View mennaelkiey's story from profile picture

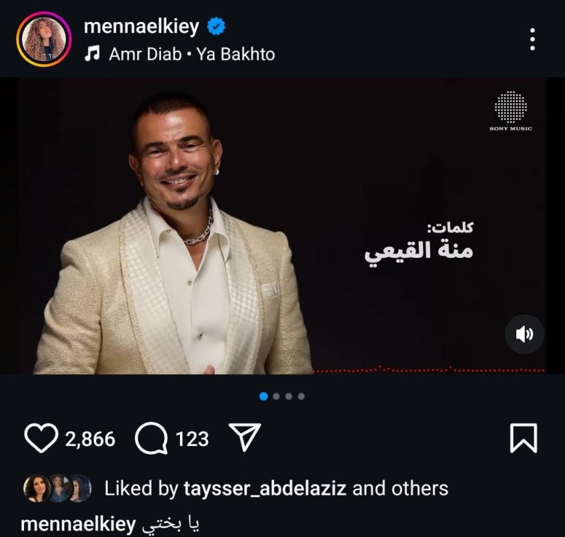(44, 39)
